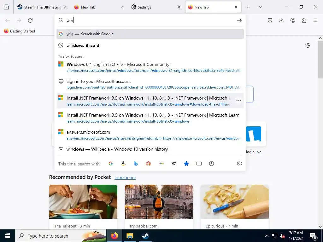Select Wikipedia Windows 10 version history suggestion

click(x=150, y=149)
